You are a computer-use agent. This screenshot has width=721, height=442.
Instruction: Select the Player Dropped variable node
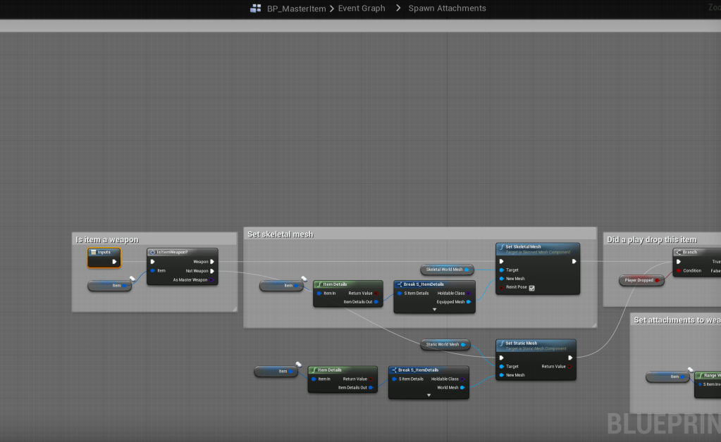click(x=639, y=280)
